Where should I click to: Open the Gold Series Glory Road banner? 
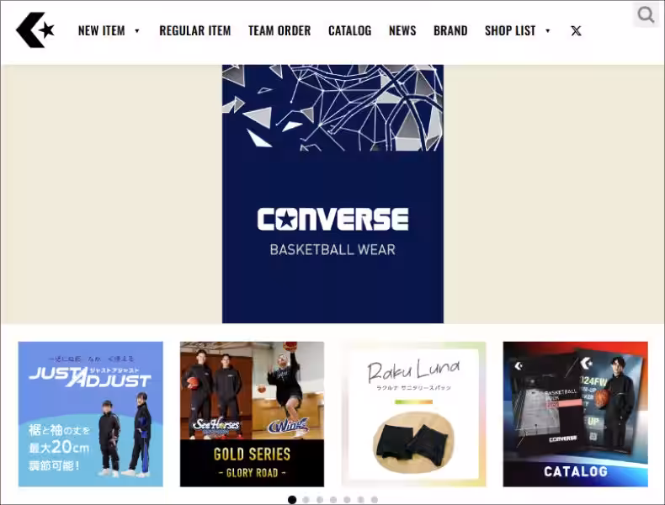(252, 413)
